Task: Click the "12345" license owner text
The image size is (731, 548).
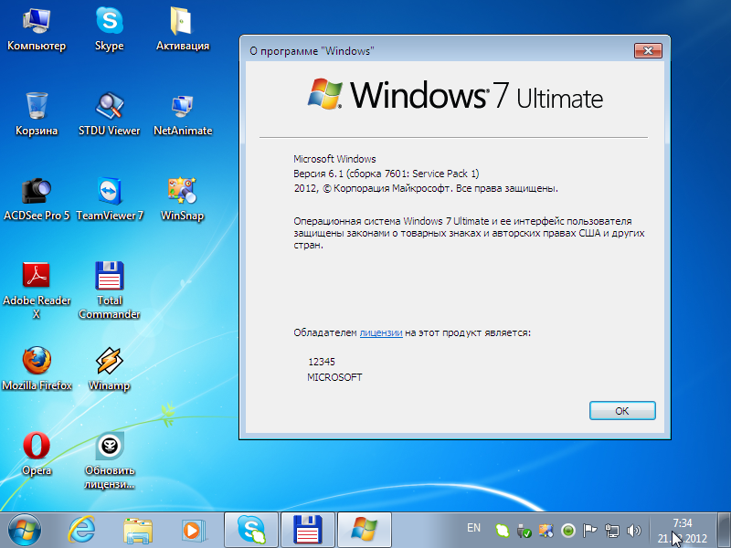Action: click(x=322, y=362)
